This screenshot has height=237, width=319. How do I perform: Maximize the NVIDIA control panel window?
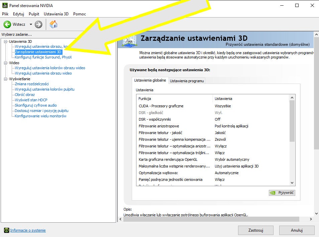[297, 5]
